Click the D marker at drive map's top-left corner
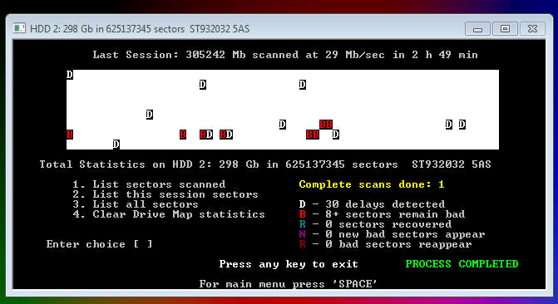Screen dimensions: 558x304 [x=70, y=75]
